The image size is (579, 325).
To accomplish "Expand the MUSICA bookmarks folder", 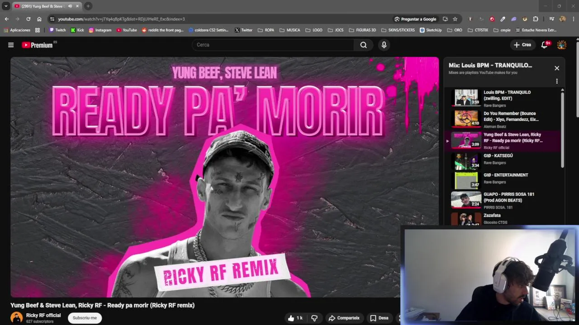I will click(x=290, y=30).
